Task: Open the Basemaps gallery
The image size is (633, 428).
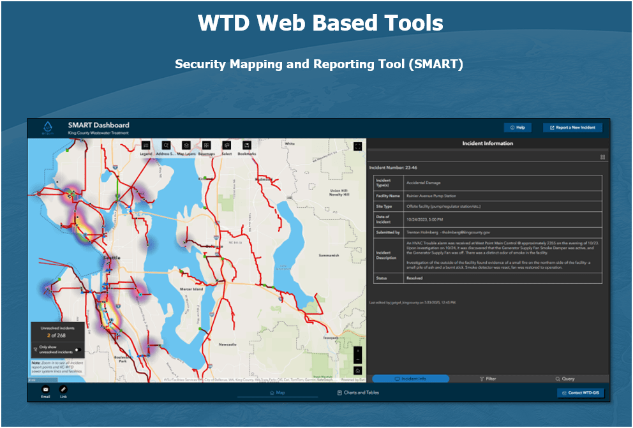Action: [206, 145]
